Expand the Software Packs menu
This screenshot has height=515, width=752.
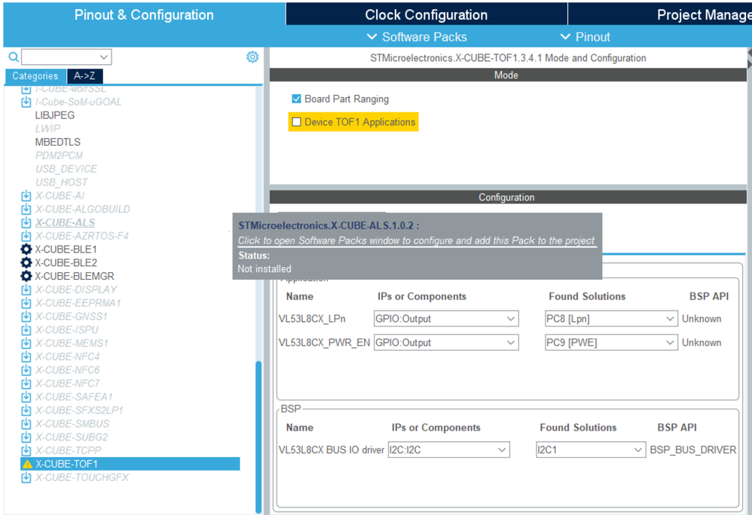[x=416, y=37]
